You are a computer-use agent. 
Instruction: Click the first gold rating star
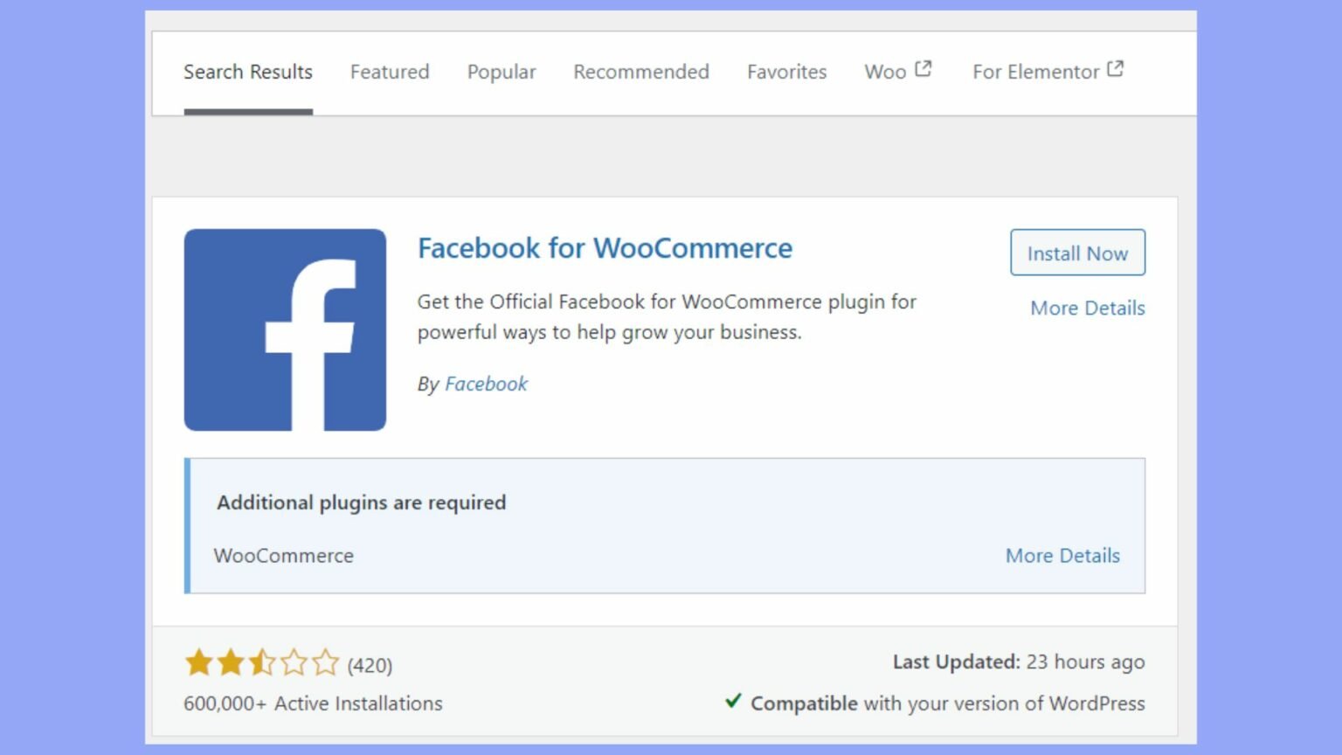coord(197,663)
